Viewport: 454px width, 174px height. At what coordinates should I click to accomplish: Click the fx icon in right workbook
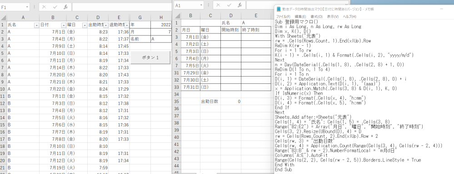[240, 5]
